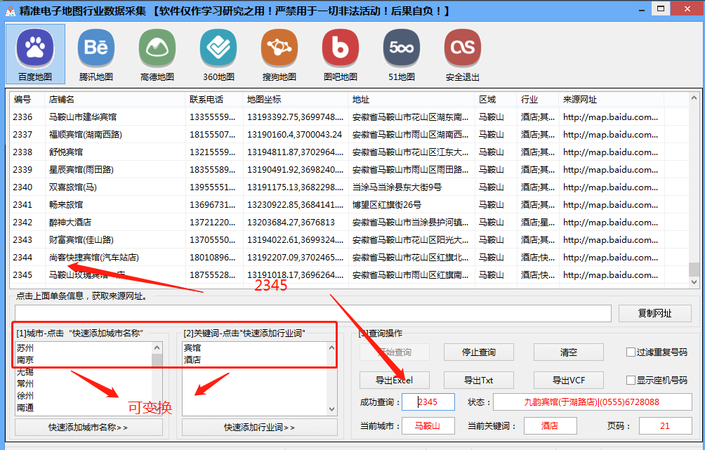Click city list scroll up arrow
The width and height of the screenshot is (705, 450).
tap(157, 348)
